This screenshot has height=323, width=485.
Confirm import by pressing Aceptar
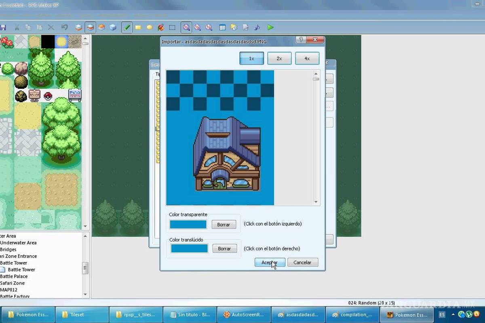pyautogui.click(x=270, y=262)
